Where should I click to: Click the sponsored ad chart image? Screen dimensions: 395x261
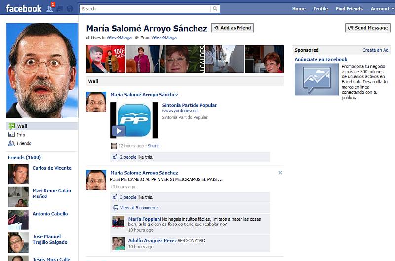tap(316, 79)
